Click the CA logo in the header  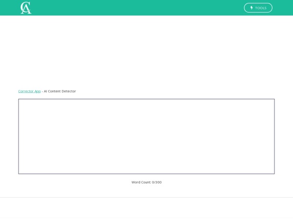click(x=26, y=8)
